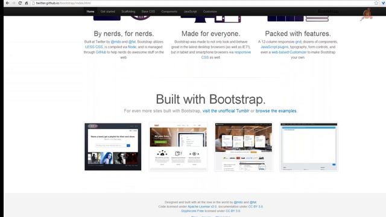Open Customize in the navbar

(x=210, y=11)
